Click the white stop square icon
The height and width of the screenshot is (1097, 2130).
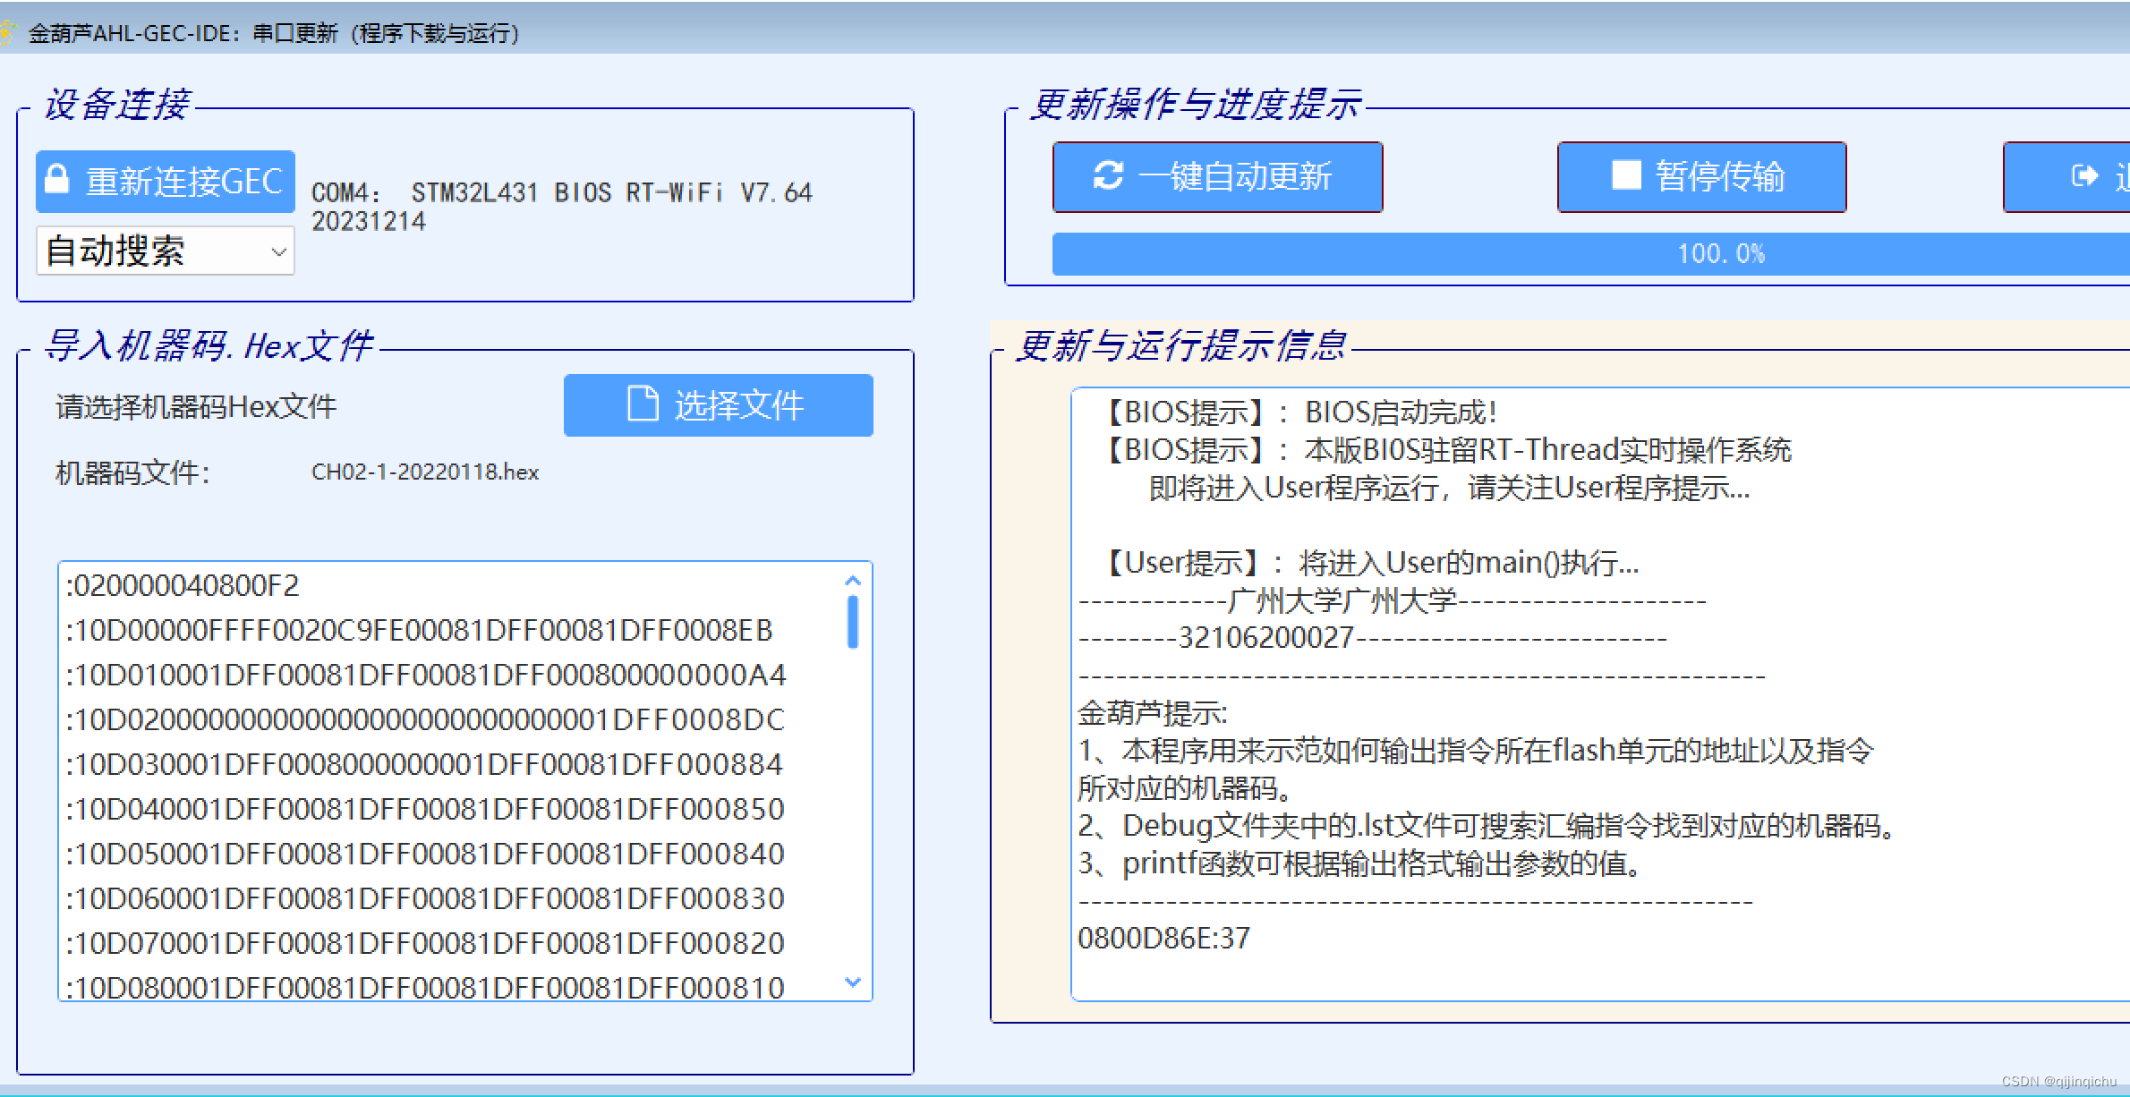1625,175
